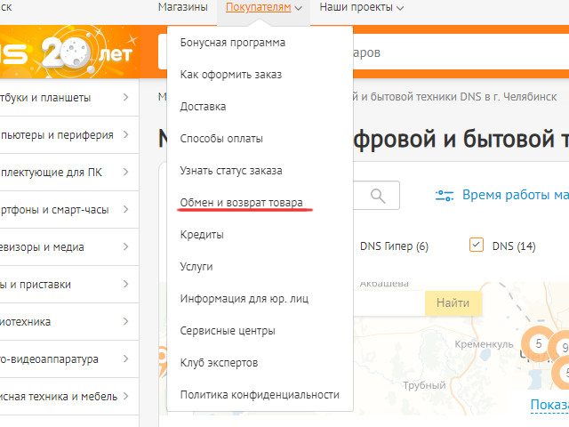Expand Телевизоры и медиа category chevron
The width and height of the screenshot is (569, 427).
[x=125, y=246]
